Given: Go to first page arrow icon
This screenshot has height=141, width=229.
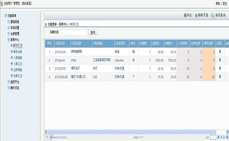Looking at the screenshot, I should pos(218,138).
